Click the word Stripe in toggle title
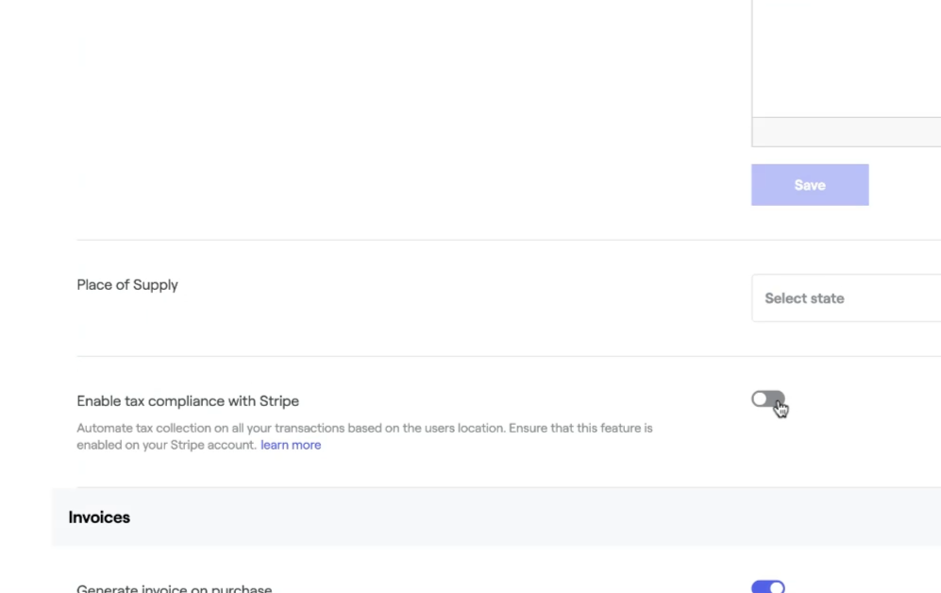Image resolution: width=941 pixels, height=593 pixels. point(278,401)
